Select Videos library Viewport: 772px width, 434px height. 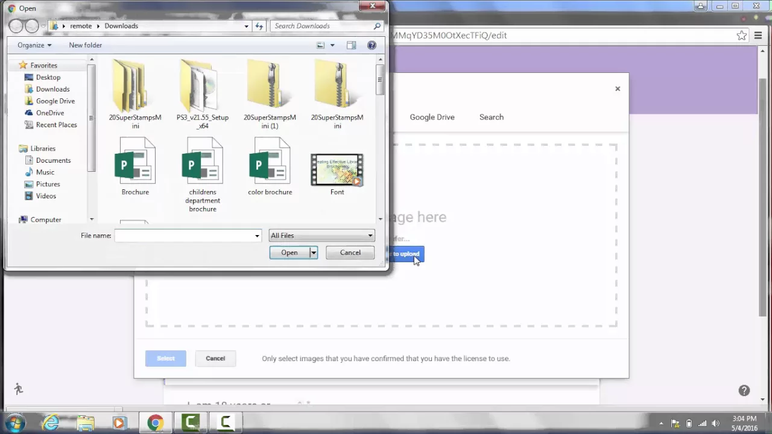46,196
